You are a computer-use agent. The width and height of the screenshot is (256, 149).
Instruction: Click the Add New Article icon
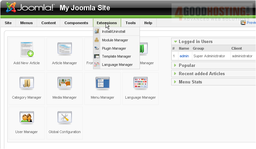pos(26,49)
